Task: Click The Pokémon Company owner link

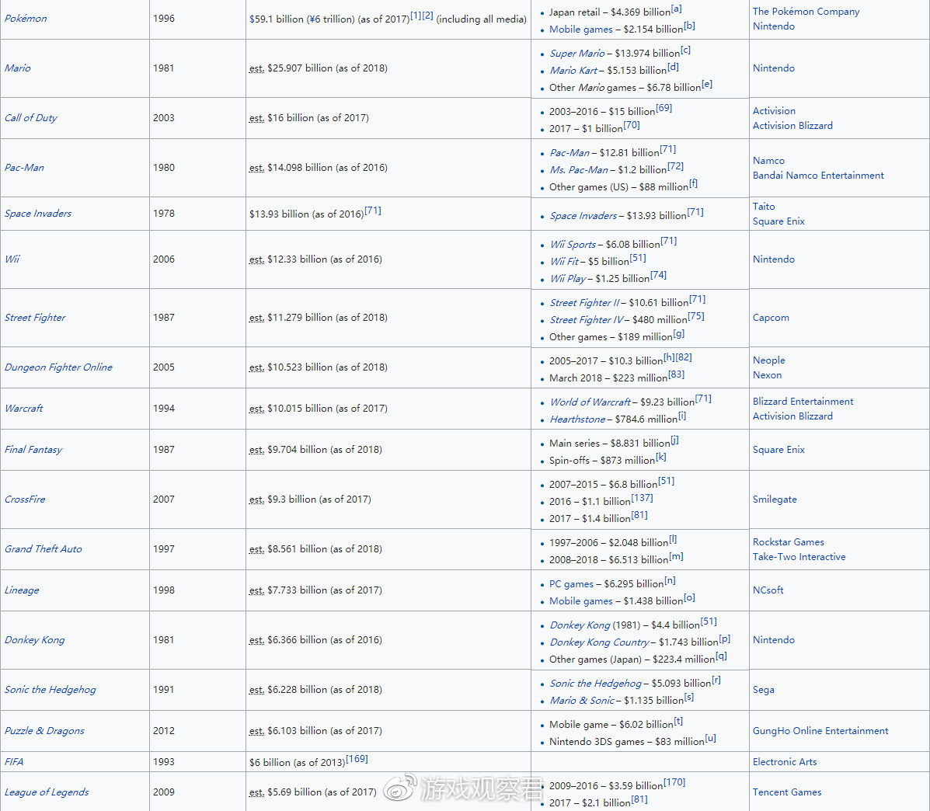Action: tap(806, 12)
